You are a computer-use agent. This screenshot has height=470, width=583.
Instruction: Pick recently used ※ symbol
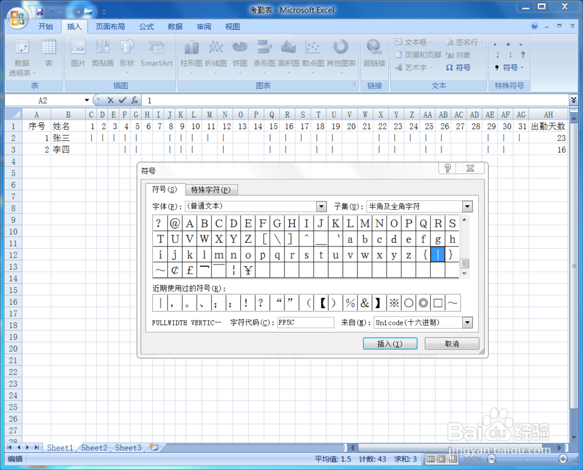click(x=394, y=303)
